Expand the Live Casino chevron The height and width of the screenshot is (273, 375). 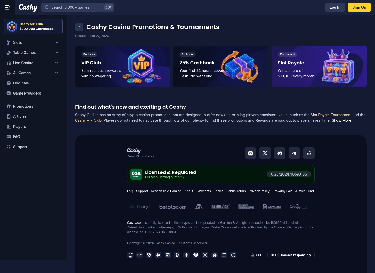[57, 63]
